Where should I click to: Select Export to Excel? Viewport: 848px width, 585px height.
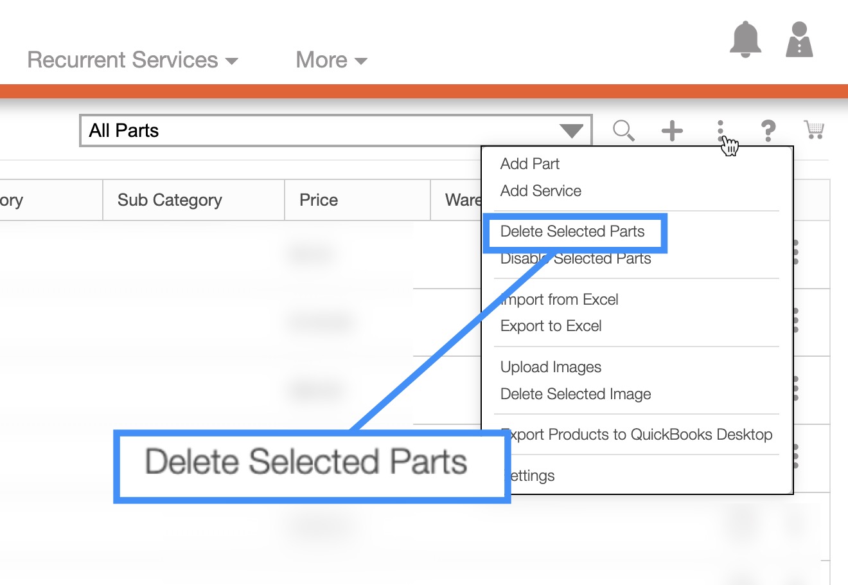click(x=551, y=326)
